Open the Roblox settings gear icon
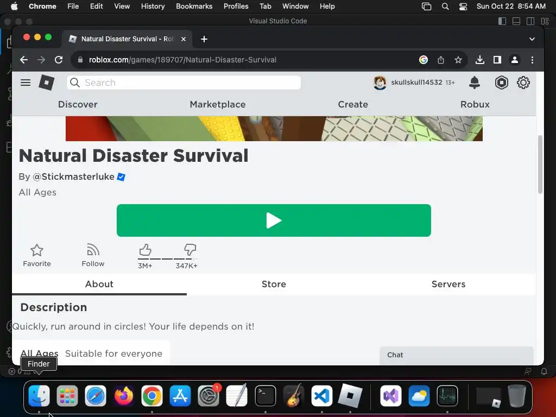The image size is (556, 417). pos(523,83)
